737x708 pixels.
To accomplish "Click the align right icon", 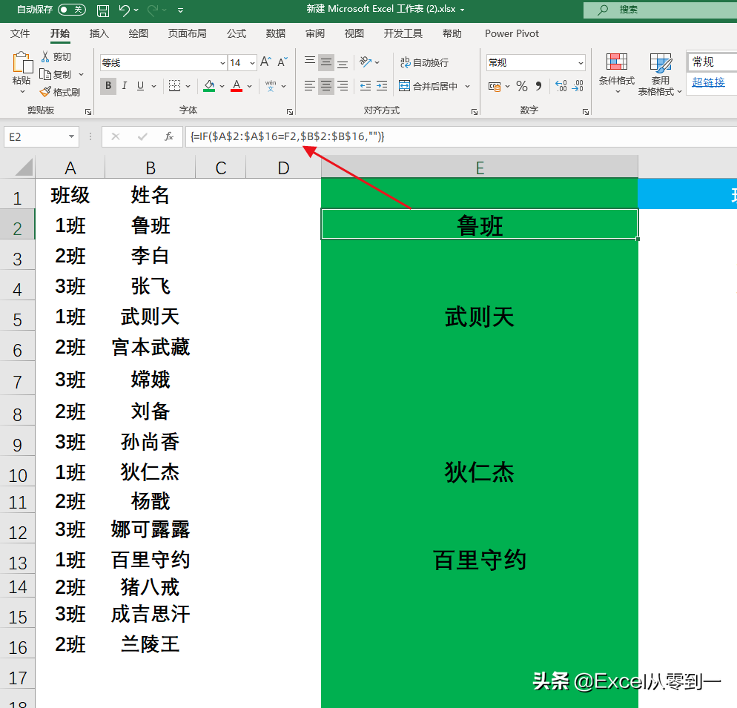I will (x=343, y=85).
